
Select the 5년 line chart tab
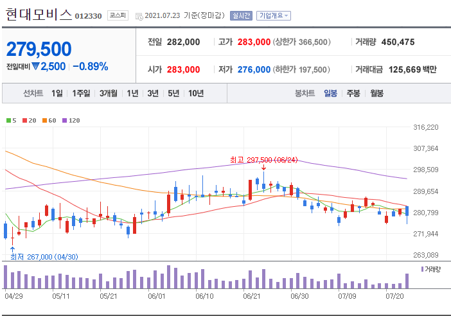click(173, 93)
